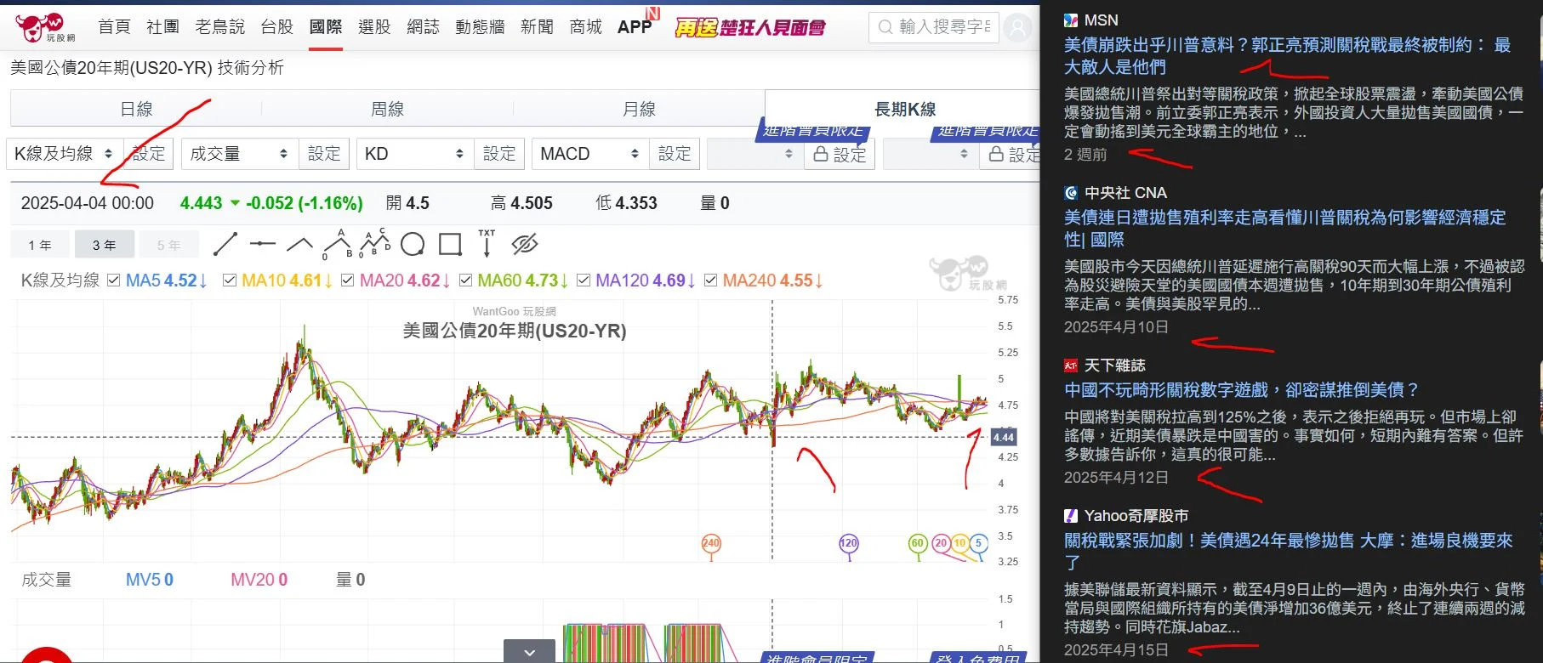Open CNA article 美債連日遭拋售
1543x663 pixels.
(1284, 229)
